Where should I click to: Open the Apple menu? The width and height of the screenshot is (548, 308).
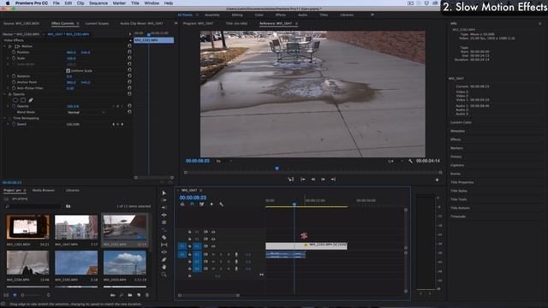8,3
